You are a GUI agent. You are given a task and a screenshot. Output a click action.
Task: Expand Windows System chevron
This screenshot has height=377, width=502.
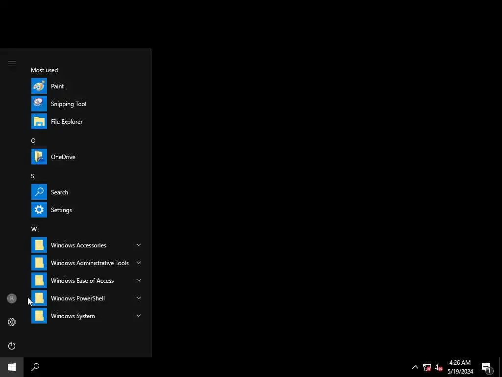click(x=139, y=316)
